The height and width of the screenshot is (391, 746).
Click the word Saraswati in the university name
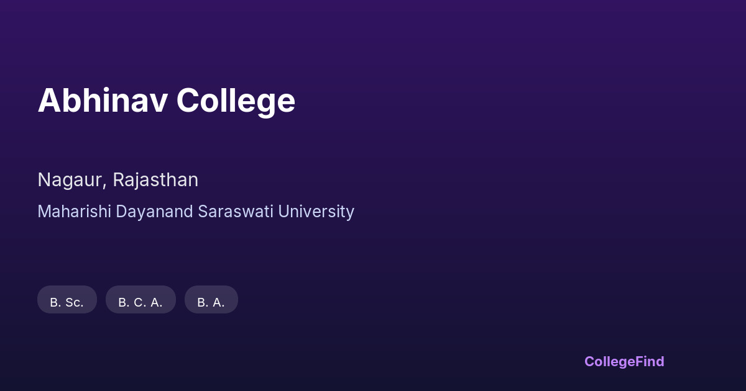coord(236,212)
